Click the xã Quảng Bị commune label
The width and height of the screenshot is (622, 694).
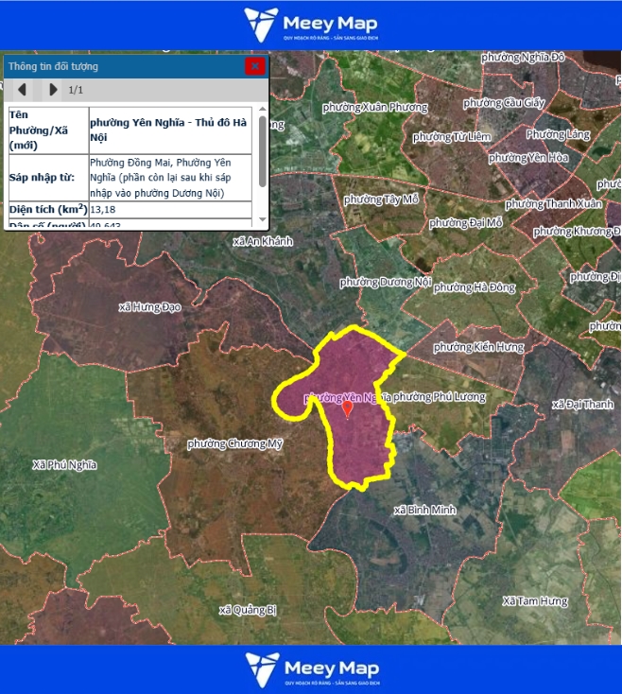(248, 610)
